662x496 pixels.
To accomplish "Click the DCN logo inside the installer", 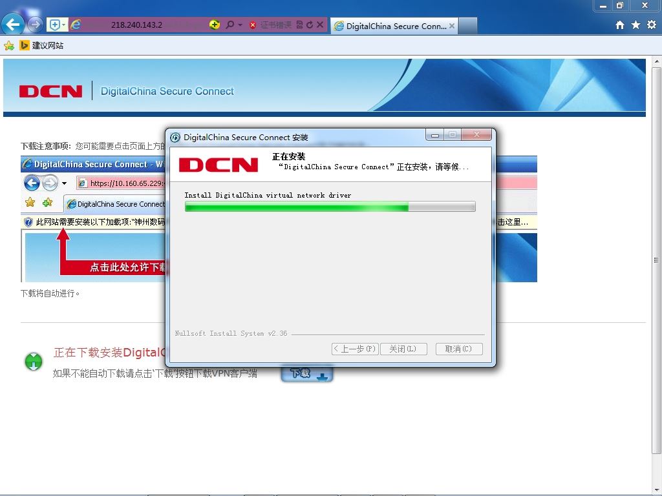I will click(219, 165).
